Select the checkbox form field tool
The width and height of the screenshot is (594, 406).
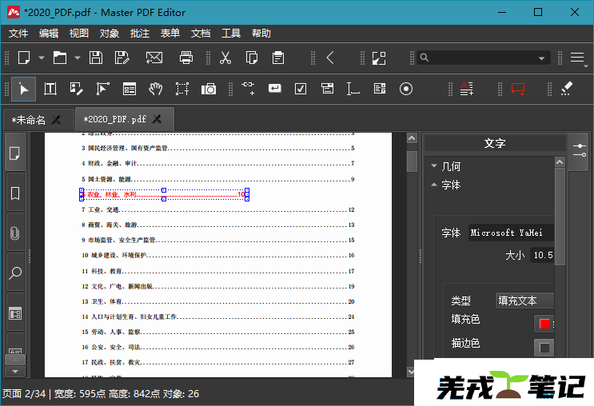click(301, 89)
